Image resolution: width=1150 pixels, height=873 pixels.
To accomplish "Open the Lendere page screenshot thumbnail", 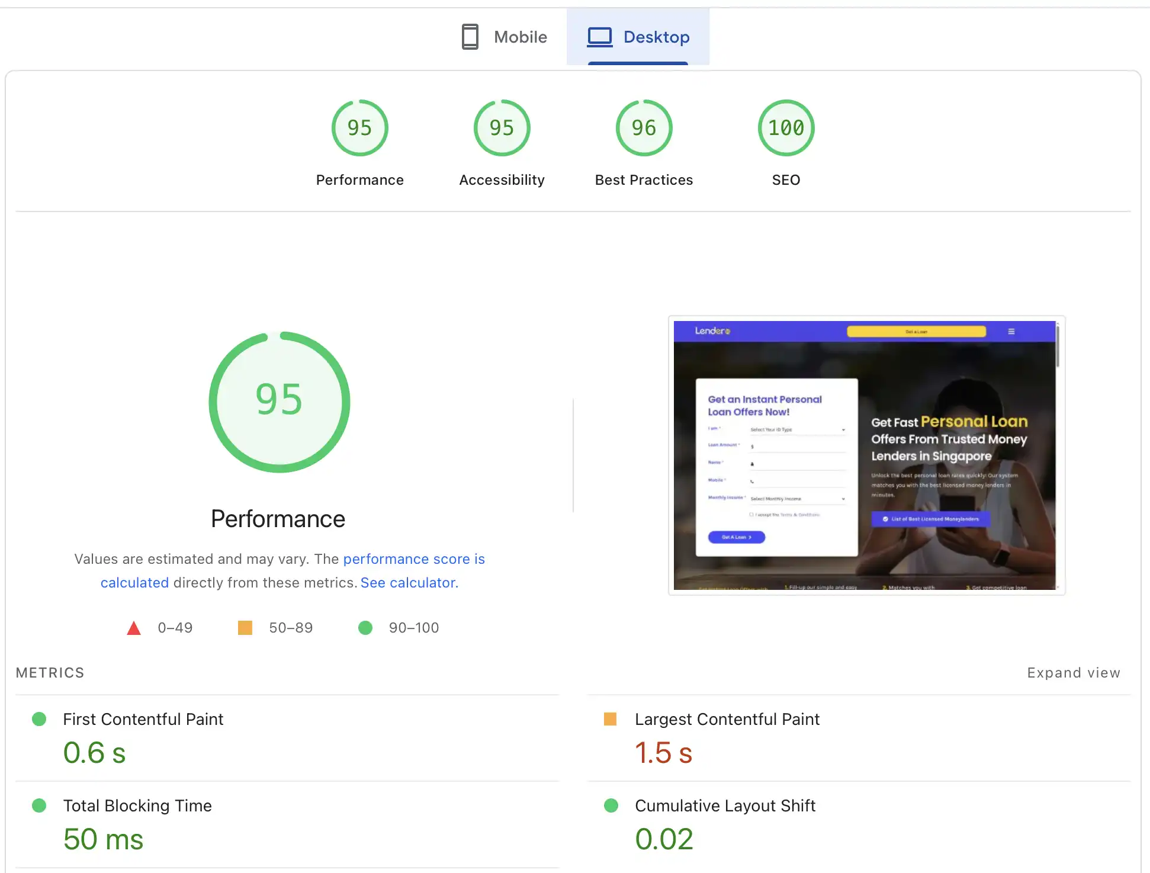I will point(866,455).
